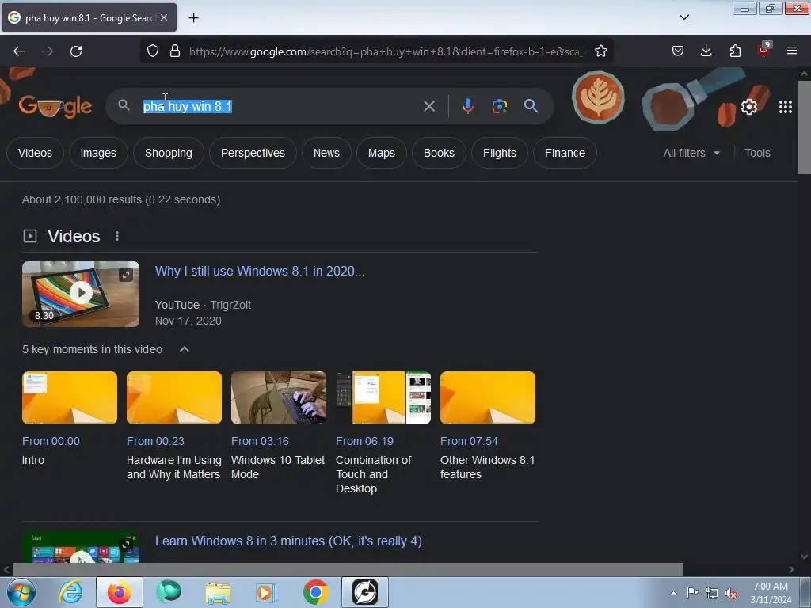
Task: Click the Google coffee doodle logo
Action: pos(55,107)
